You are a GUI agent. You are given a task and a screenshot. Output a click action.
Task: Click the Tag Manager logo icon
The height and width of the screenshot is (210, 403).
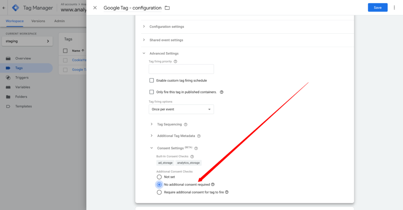[x=16, y=7]
